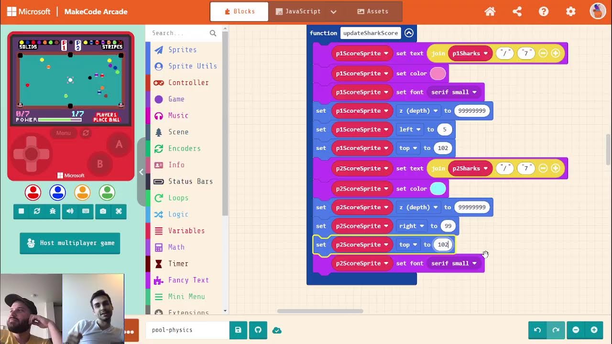612x344 pixels.
Task: Save the project with disk icon
Action: coord(238,330)
